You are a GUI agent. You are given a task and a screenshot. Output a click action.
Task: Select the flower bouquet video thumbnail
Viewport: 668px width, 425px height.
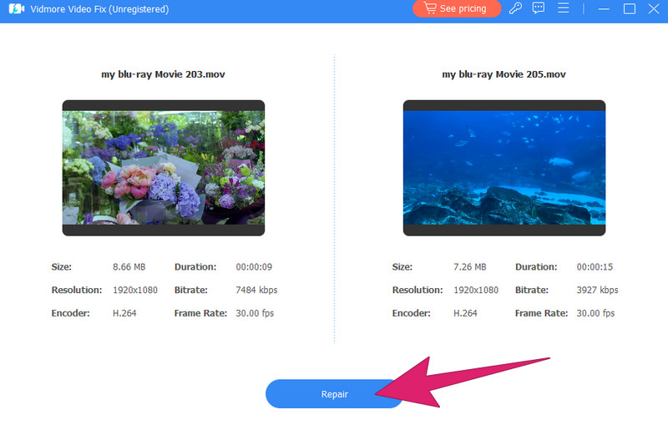coord(163,168)
